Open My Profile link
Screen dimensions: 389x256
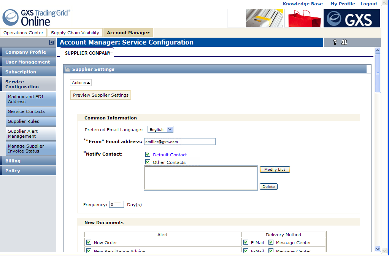pos(343,4)
